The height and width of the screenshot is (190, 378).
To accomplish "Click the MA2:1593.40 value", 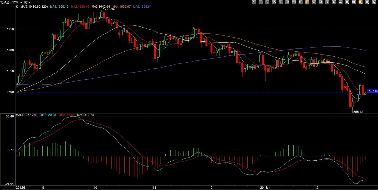I will [80, 6].
